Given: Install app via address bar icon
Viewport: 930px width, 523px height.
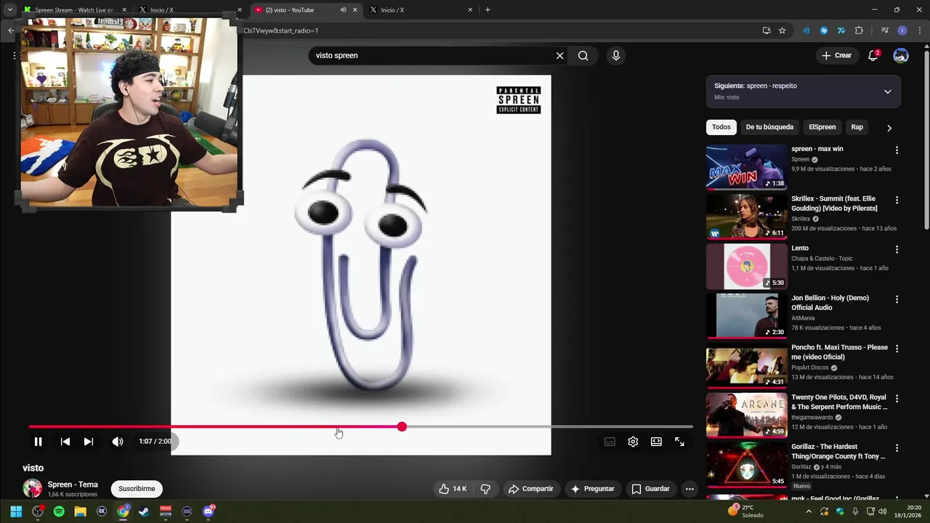Looking at the screenshot, I should [767, 31].
